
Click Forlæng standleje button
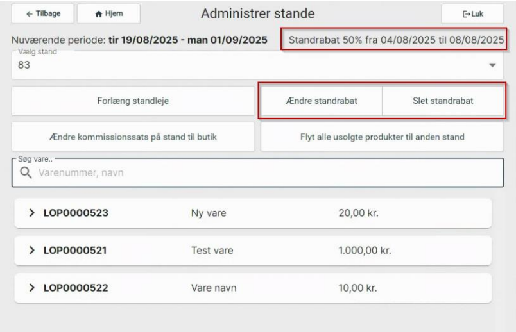pos(133,101)
